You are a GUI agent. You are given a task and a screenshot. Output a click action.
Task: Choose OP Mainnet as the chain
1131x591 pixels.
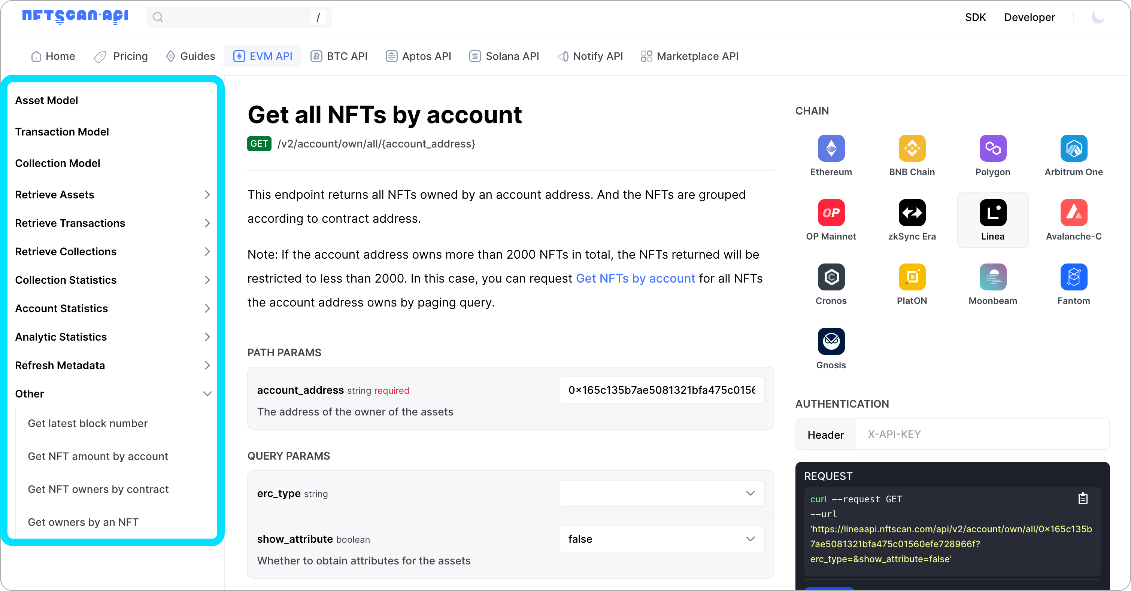(x=831, y=213)
